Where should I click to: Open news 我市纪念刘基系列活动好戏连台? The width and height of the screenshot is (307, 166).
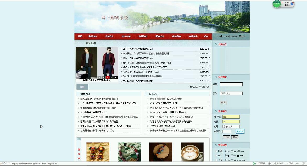point(138,81)
